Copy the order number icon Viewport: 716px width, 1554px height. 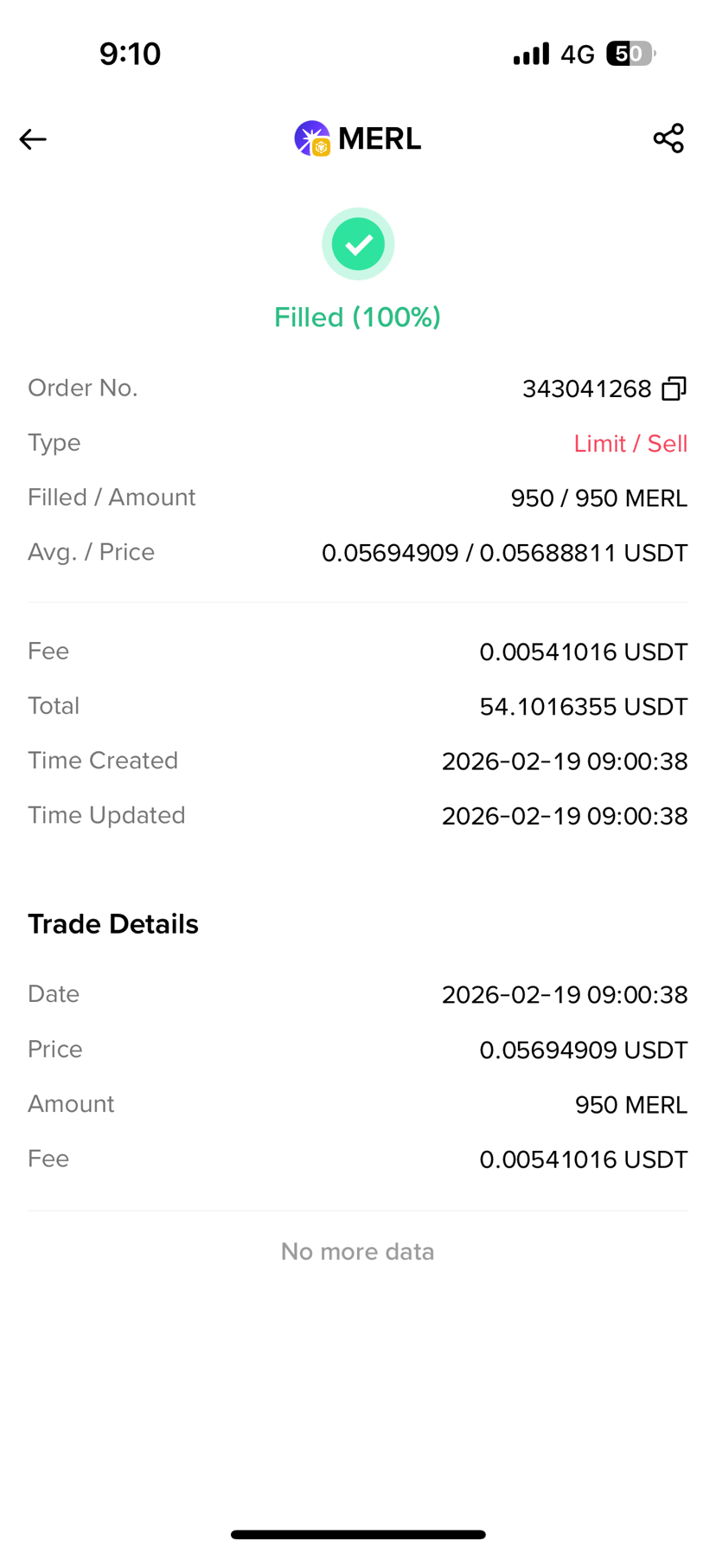tap(674, 388)
